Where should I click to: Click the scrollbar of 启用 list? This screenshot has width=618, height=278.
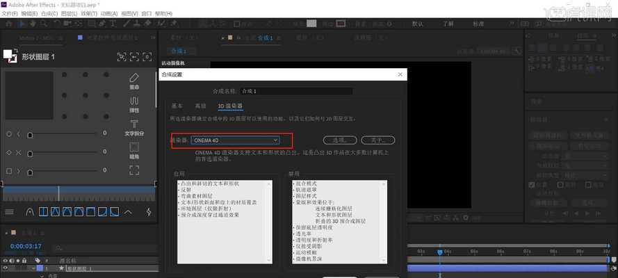270,222
